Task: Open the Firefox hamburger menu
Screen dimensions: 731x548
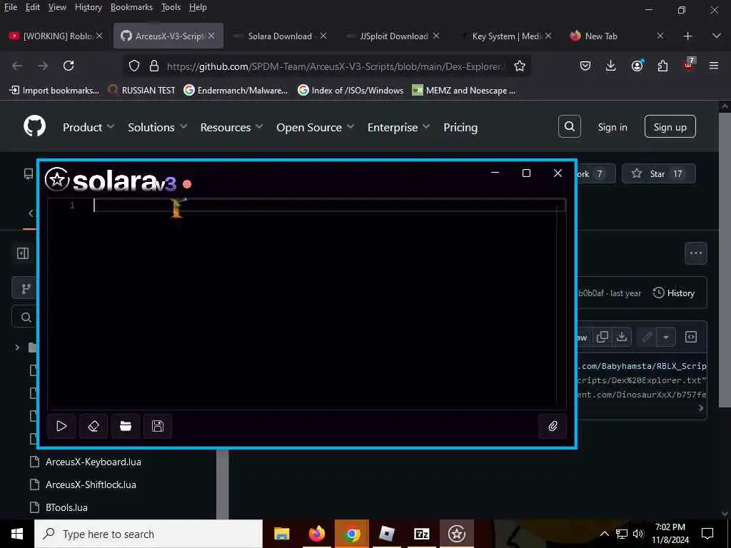Action: (x=714, y=66)
